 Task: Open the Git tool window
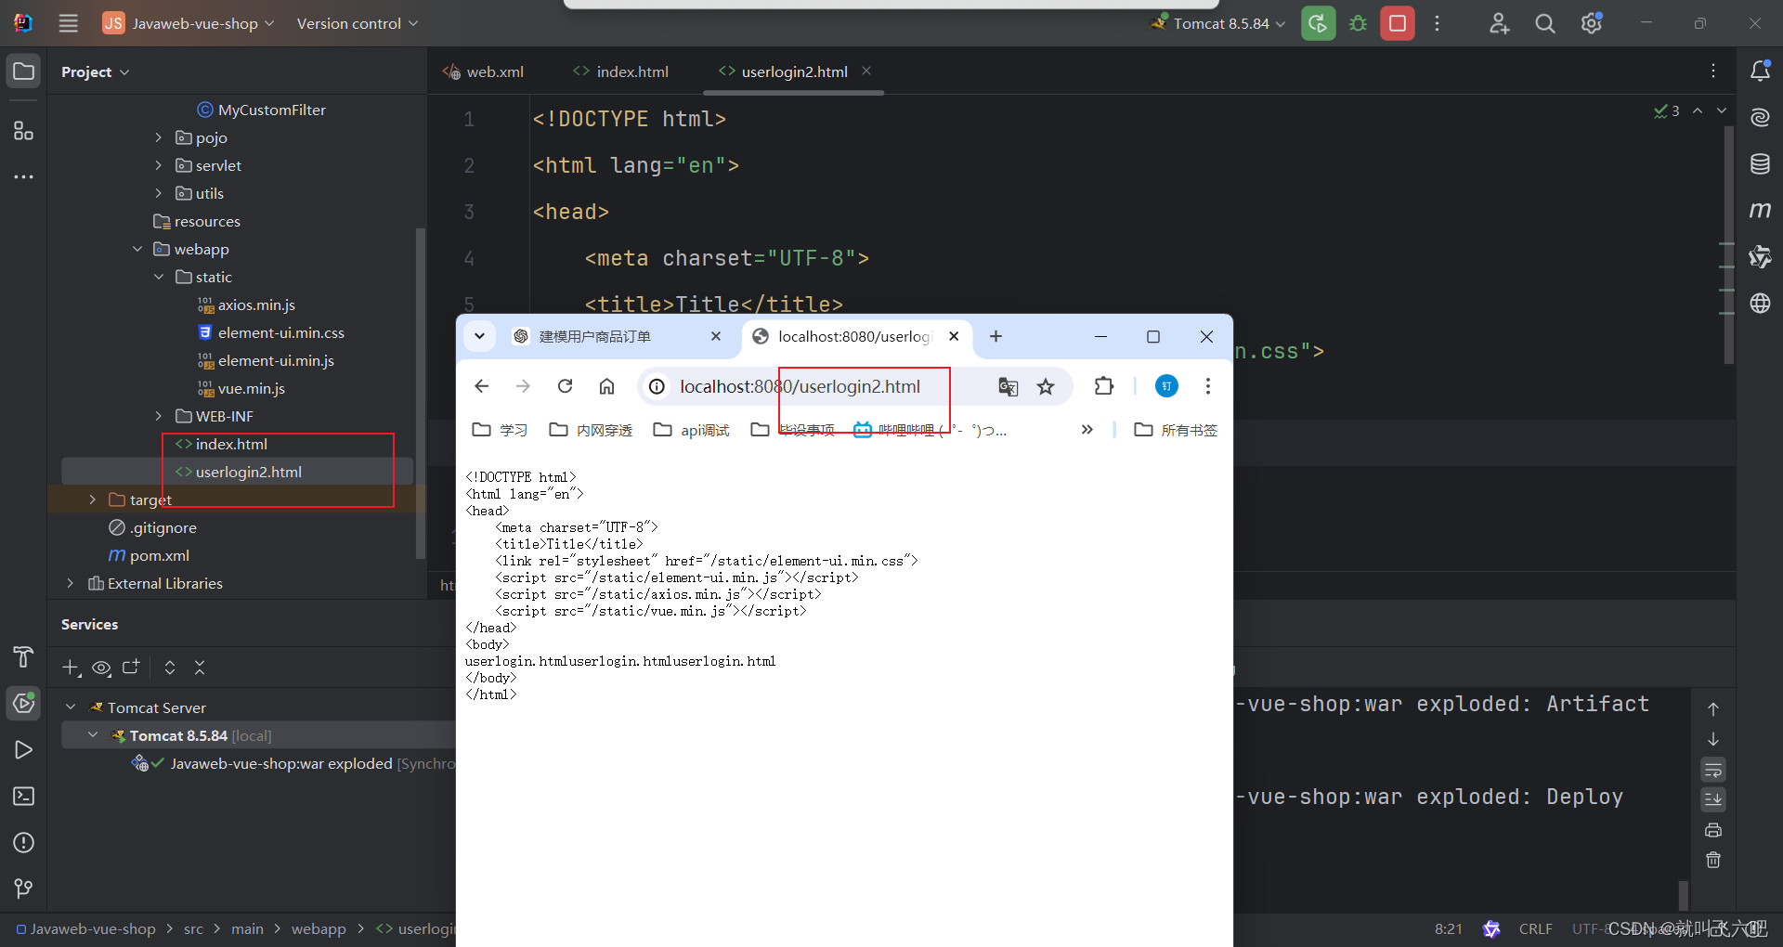(x=23, y=889)
